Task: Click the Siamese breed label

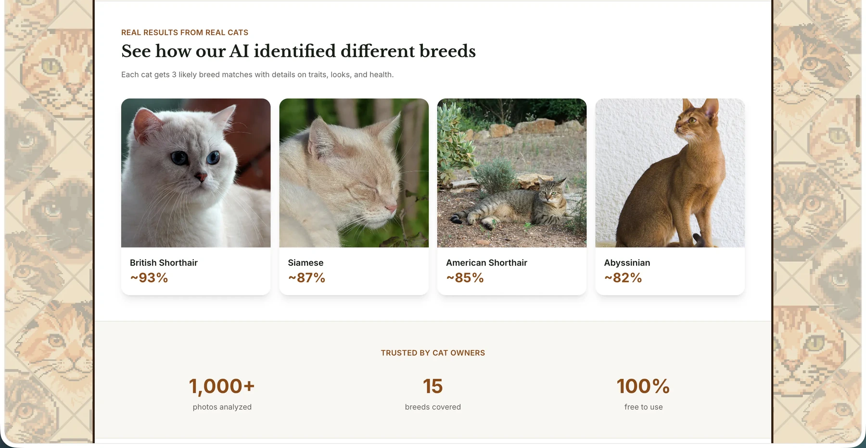Action: click(x=306, y=263)
